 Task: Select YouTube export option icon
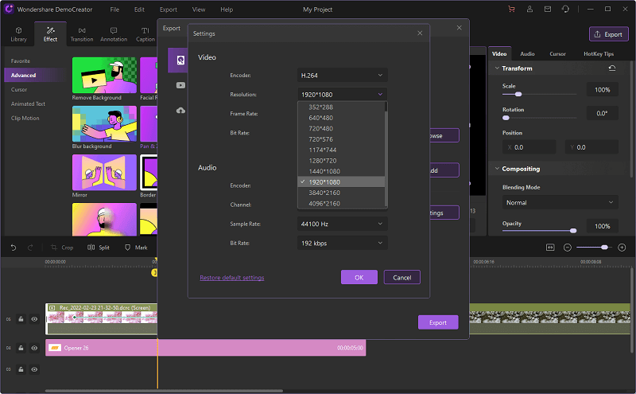180,85
